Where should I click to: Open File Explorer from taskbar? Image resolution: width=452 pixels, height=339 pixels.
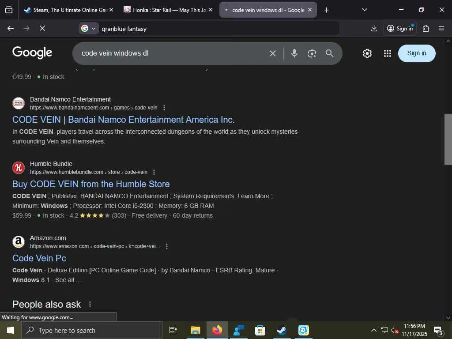click(x=195, y=330)
